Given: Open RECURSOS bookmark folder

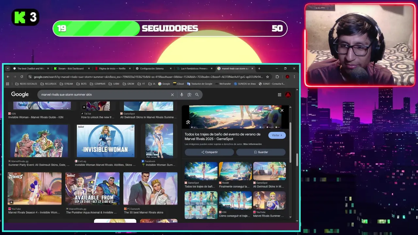Looking at the screenshot, I should pyautogui.click(x=48, y=84).
